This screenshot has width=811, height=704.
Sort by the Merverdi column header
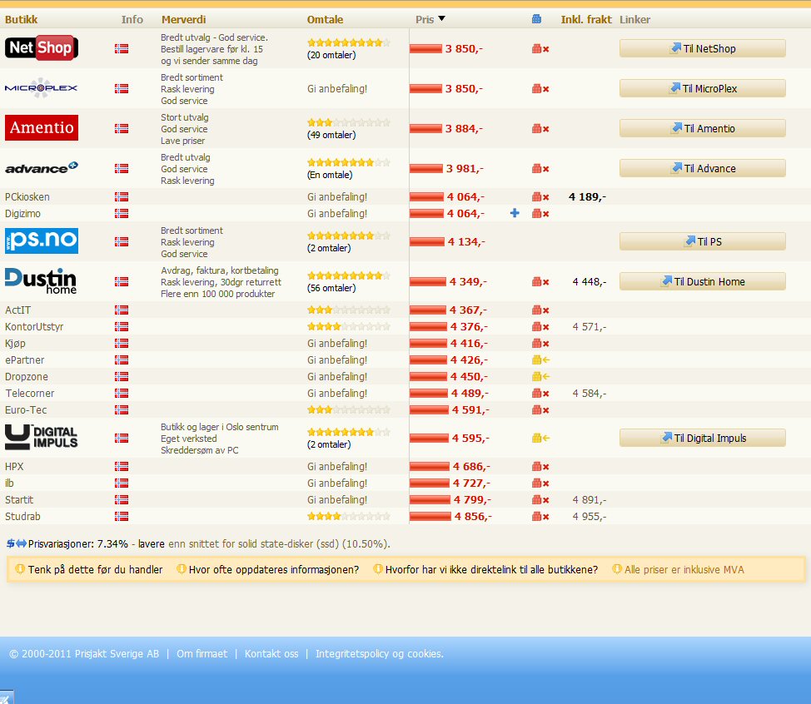click(184, 20)
